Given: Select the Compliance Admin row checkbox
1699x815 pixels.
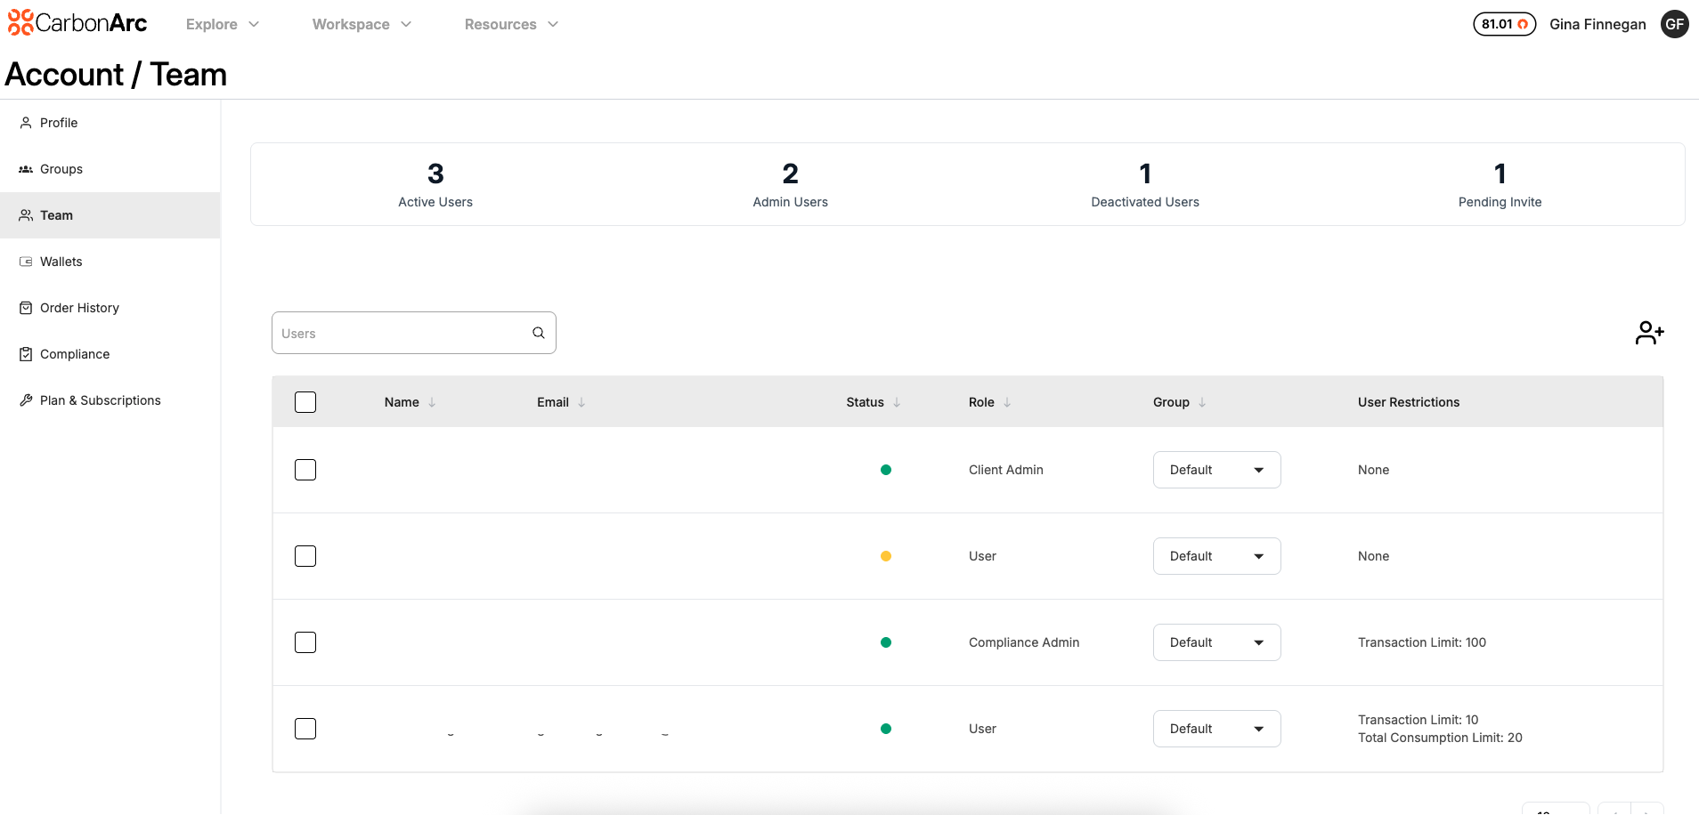Looking at the screenshot, I should click(x=305, y=642).
